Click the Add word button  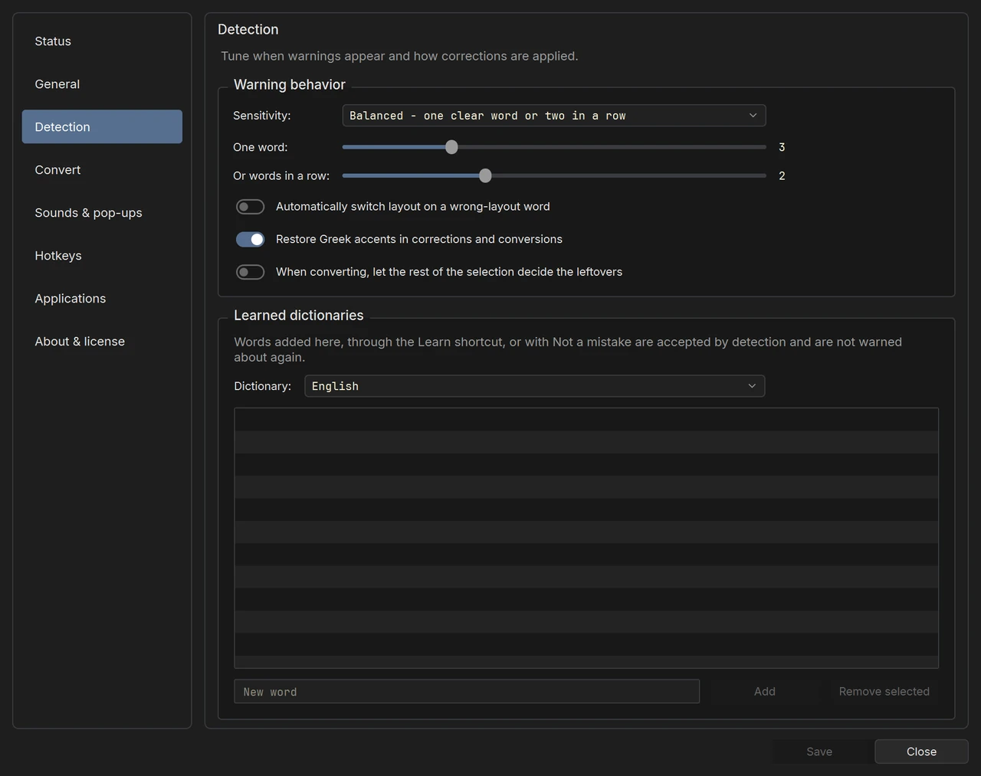click(765, 692)
